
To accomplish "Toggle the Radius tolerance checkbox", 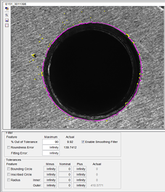I will point(9,180).
